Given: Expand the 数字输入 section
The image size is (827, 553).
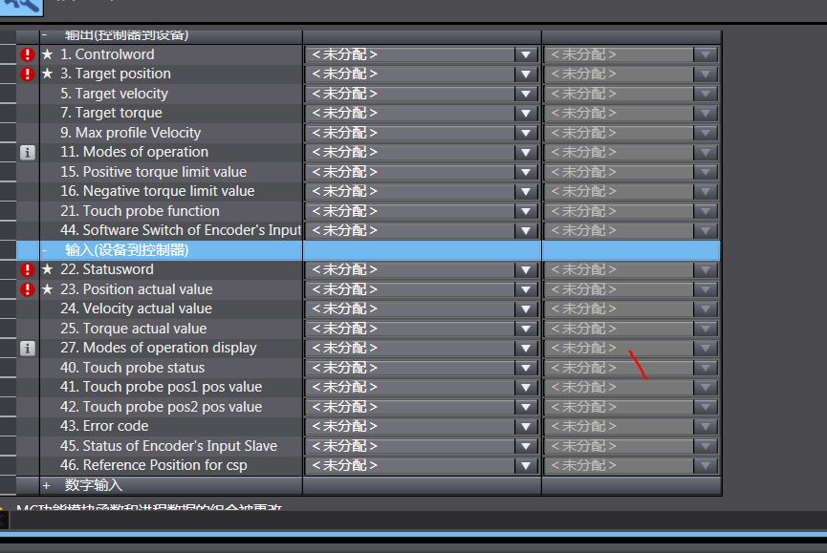Looking at the screenshot, I should [46, 485].
